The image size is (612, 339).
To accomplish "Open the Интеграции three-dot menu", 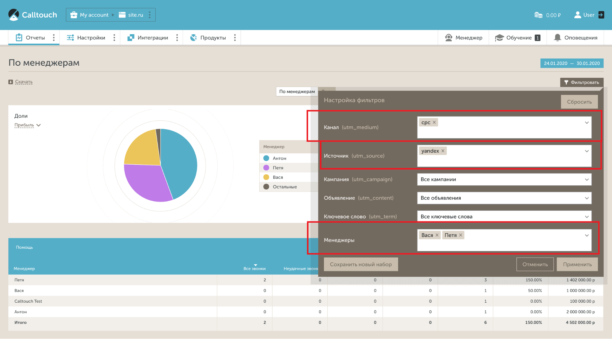I will point(177,38).
